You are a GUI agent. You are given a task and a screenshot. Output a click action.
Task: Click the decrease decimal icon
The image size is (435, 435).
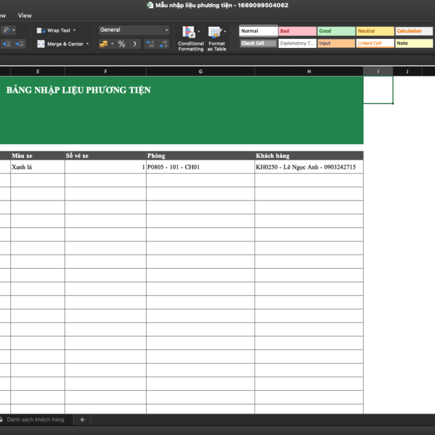pyautogui.click(x=164, y=44)
